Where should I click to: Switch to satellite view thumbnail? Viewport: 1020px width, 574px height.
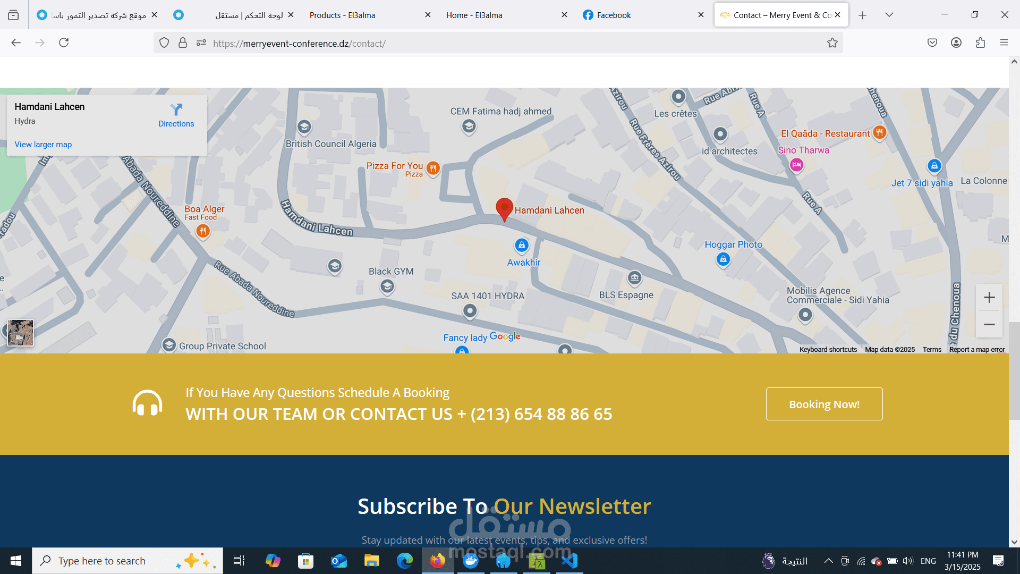[x=20, y=333]
